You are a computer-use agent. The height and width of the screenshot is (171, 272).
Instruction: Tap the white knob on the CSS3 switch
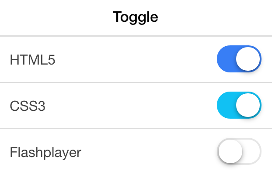248,105
